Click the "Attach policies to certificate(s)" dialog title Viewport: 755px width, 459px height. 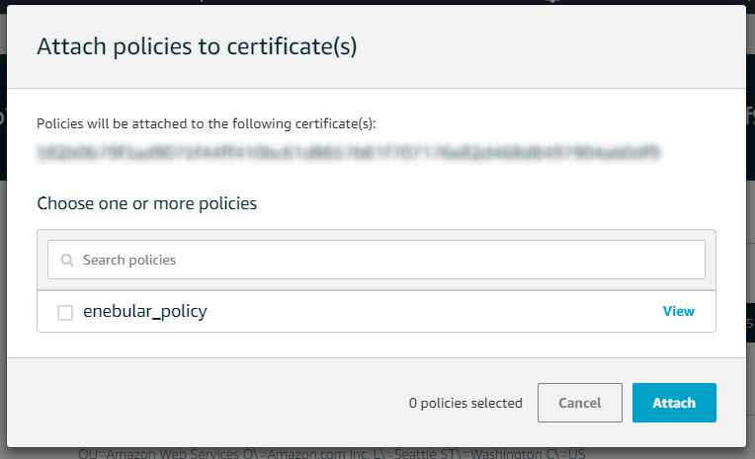point(197,46)
